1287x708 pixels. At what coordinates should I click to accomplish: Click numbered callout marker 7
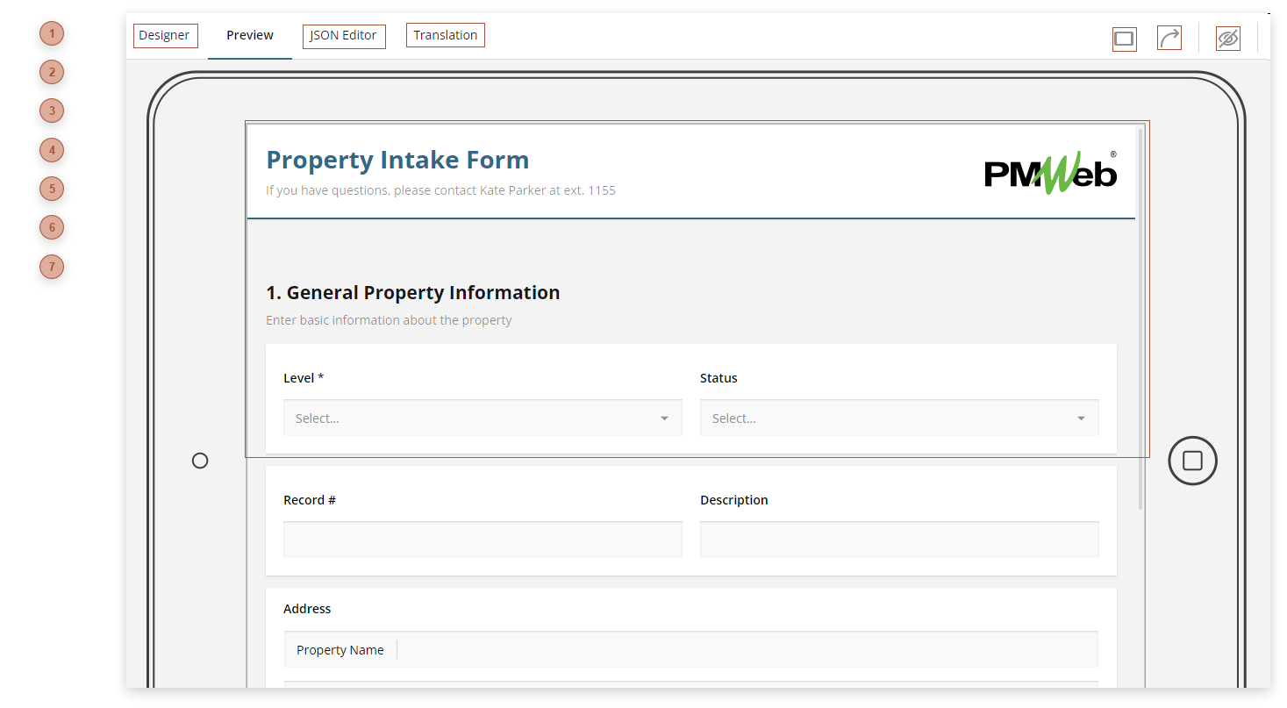point(52,267)
